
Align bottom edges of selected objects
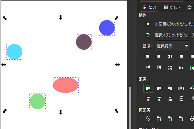[x=181, y=68]
